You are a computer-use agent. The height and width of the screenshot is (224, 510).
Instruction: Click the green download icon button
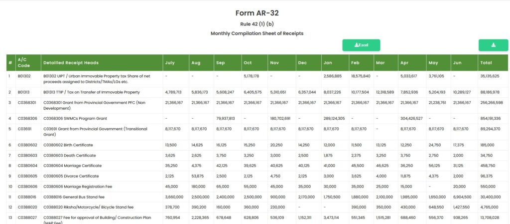(x=493, y=45)
